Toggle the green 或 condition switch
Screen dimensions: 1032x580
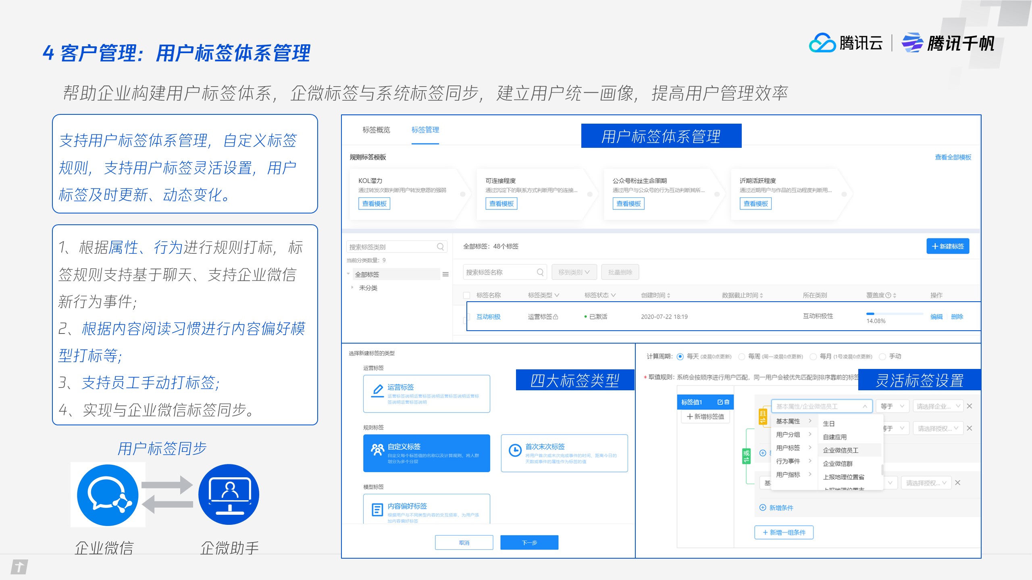(x=747, y=456)
